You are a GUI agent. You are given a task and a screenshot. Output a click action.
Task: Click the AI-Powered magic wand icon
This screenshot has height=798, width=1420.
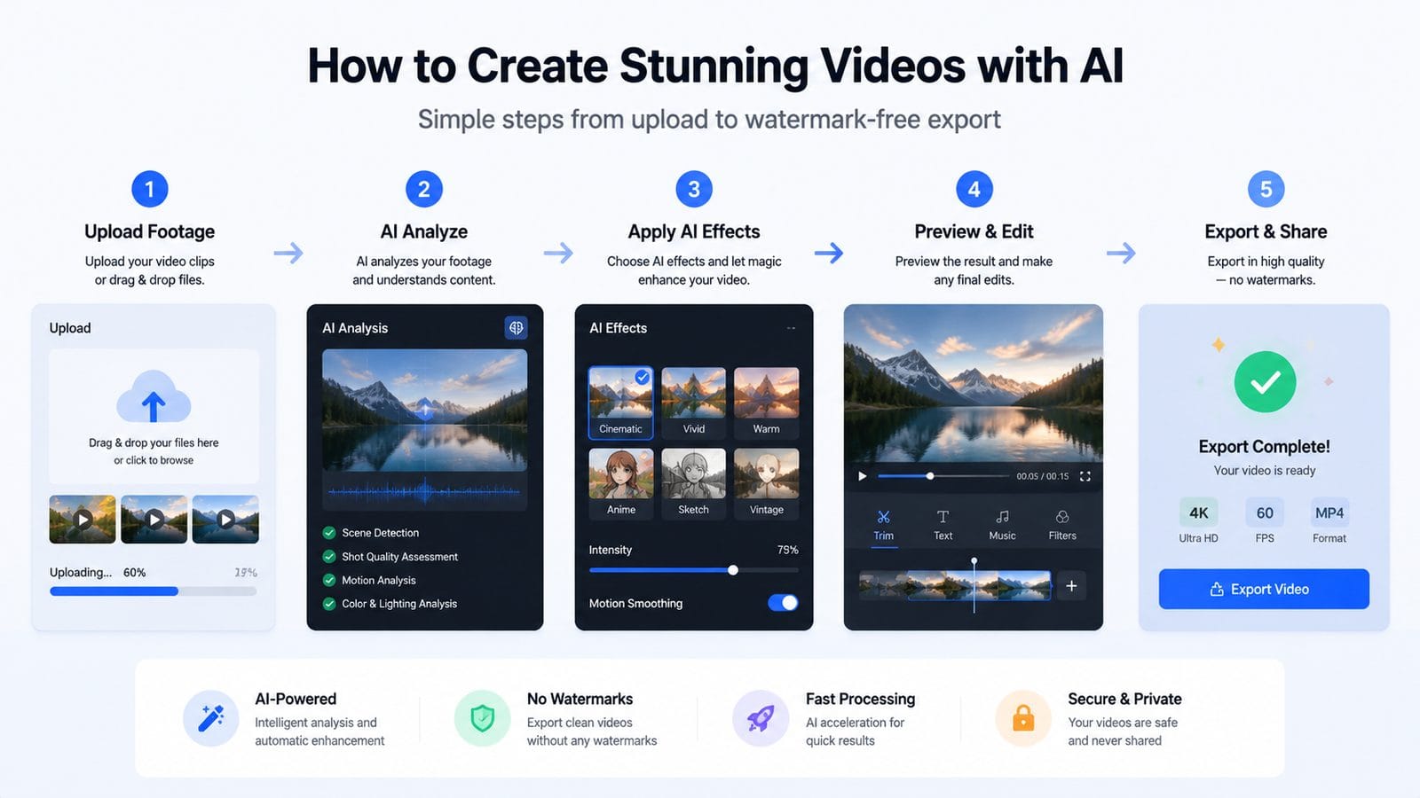211,718
